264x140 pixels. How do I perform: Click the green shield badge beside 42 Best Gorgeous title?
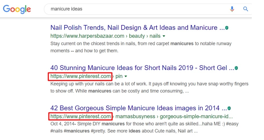click(x=229, y=108)
